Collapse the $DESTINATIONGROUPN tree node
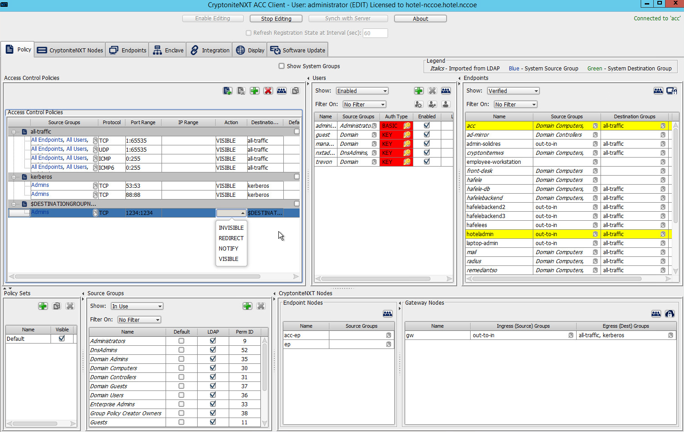 click(x=14, y=204)
